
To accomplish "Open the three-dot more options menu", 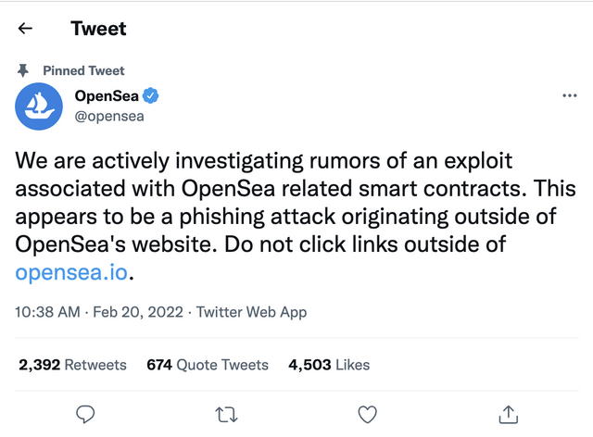I will 569,95.
